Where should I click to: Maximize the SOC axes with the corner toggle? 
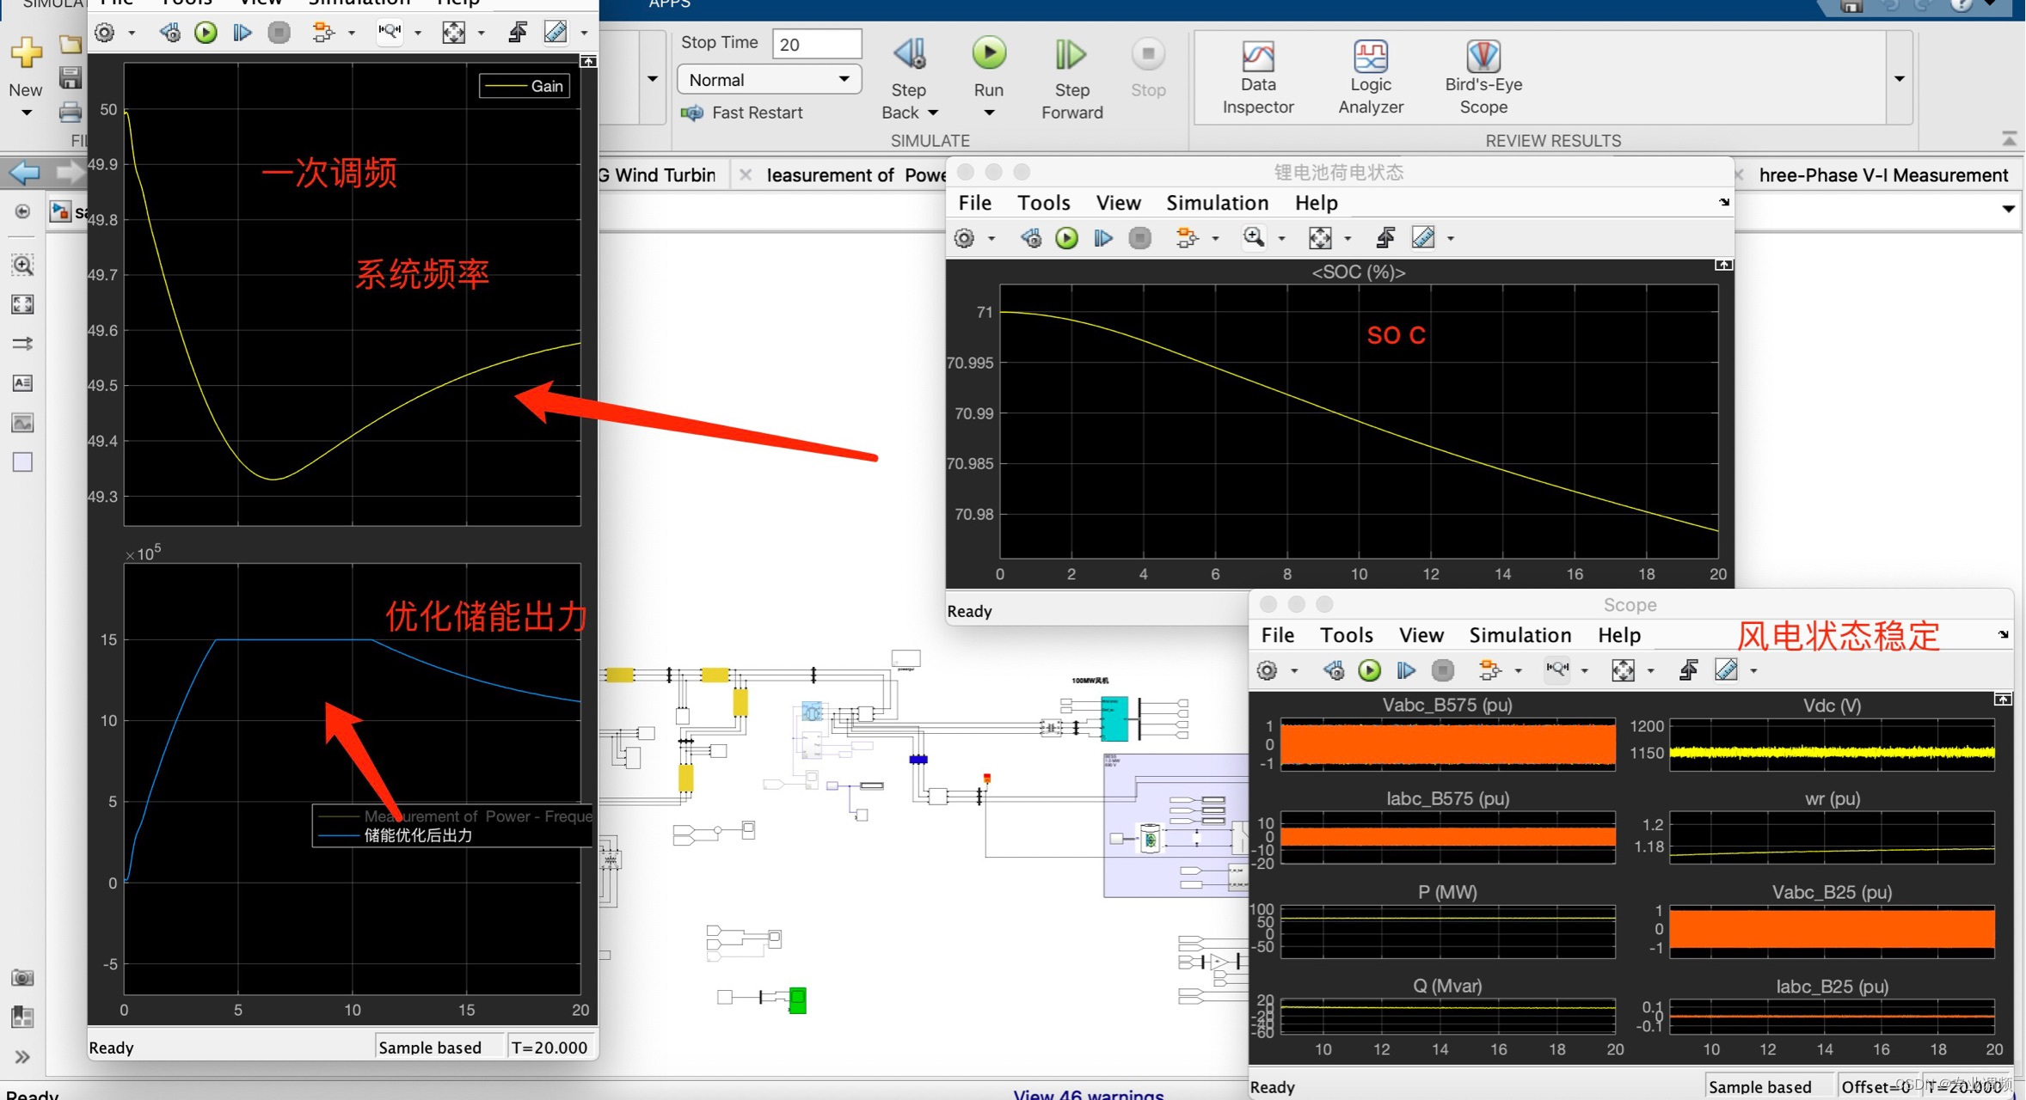click(x=1723, y=265)
